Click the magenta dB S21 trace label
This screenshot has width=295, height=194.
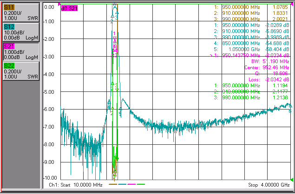pos(69,8)
